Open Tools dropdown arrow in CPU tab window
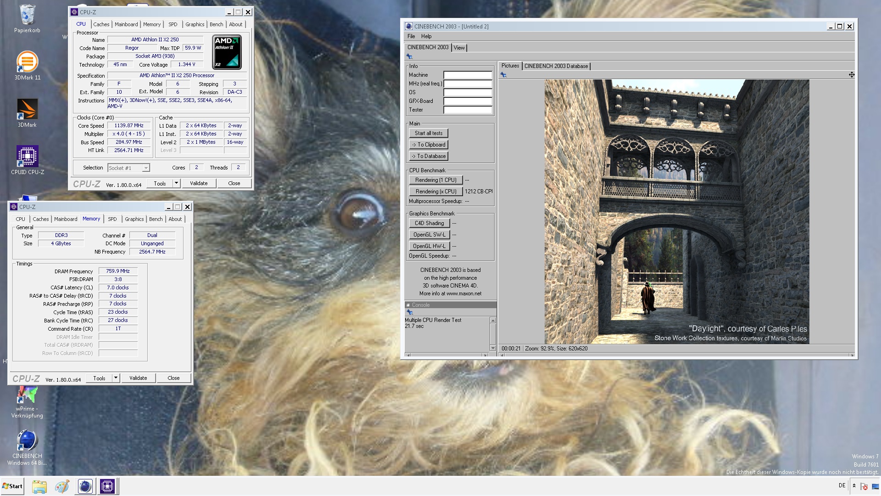The height and width of the screenshot is (496, 881). coord(176,183)
